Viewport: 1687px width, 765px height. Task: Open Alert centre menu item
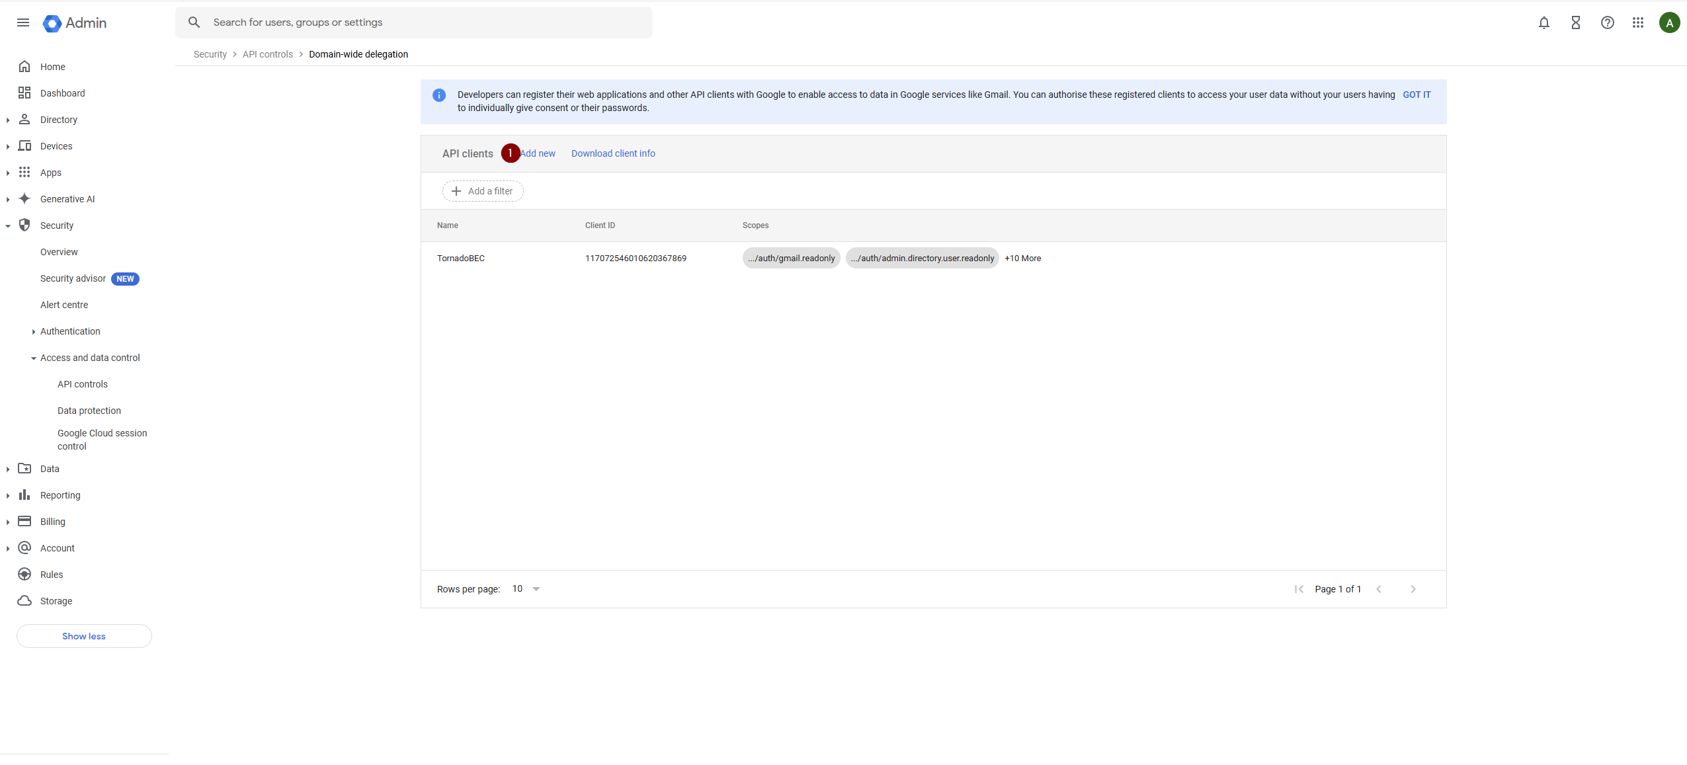tap(64, 305)
